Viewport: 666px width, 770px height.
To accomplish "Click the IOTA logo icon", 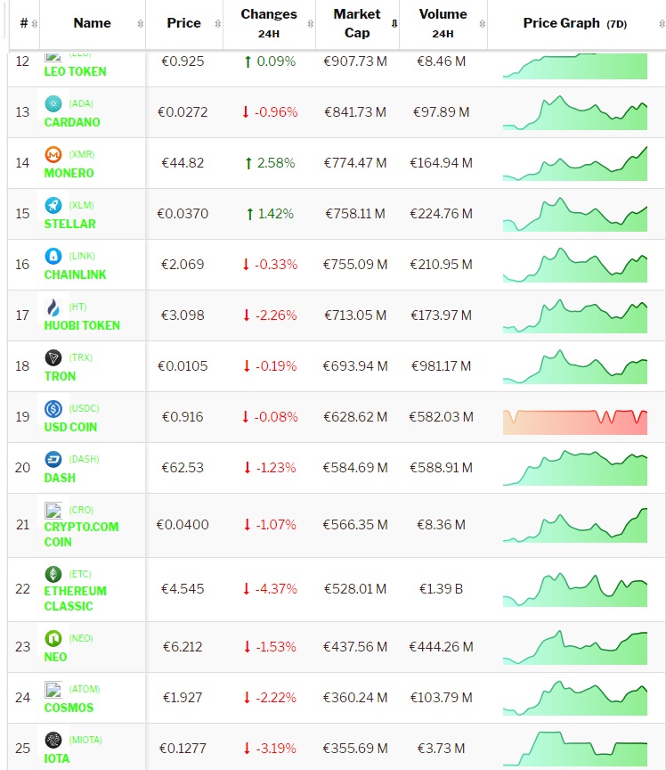I will coord(53,741).
